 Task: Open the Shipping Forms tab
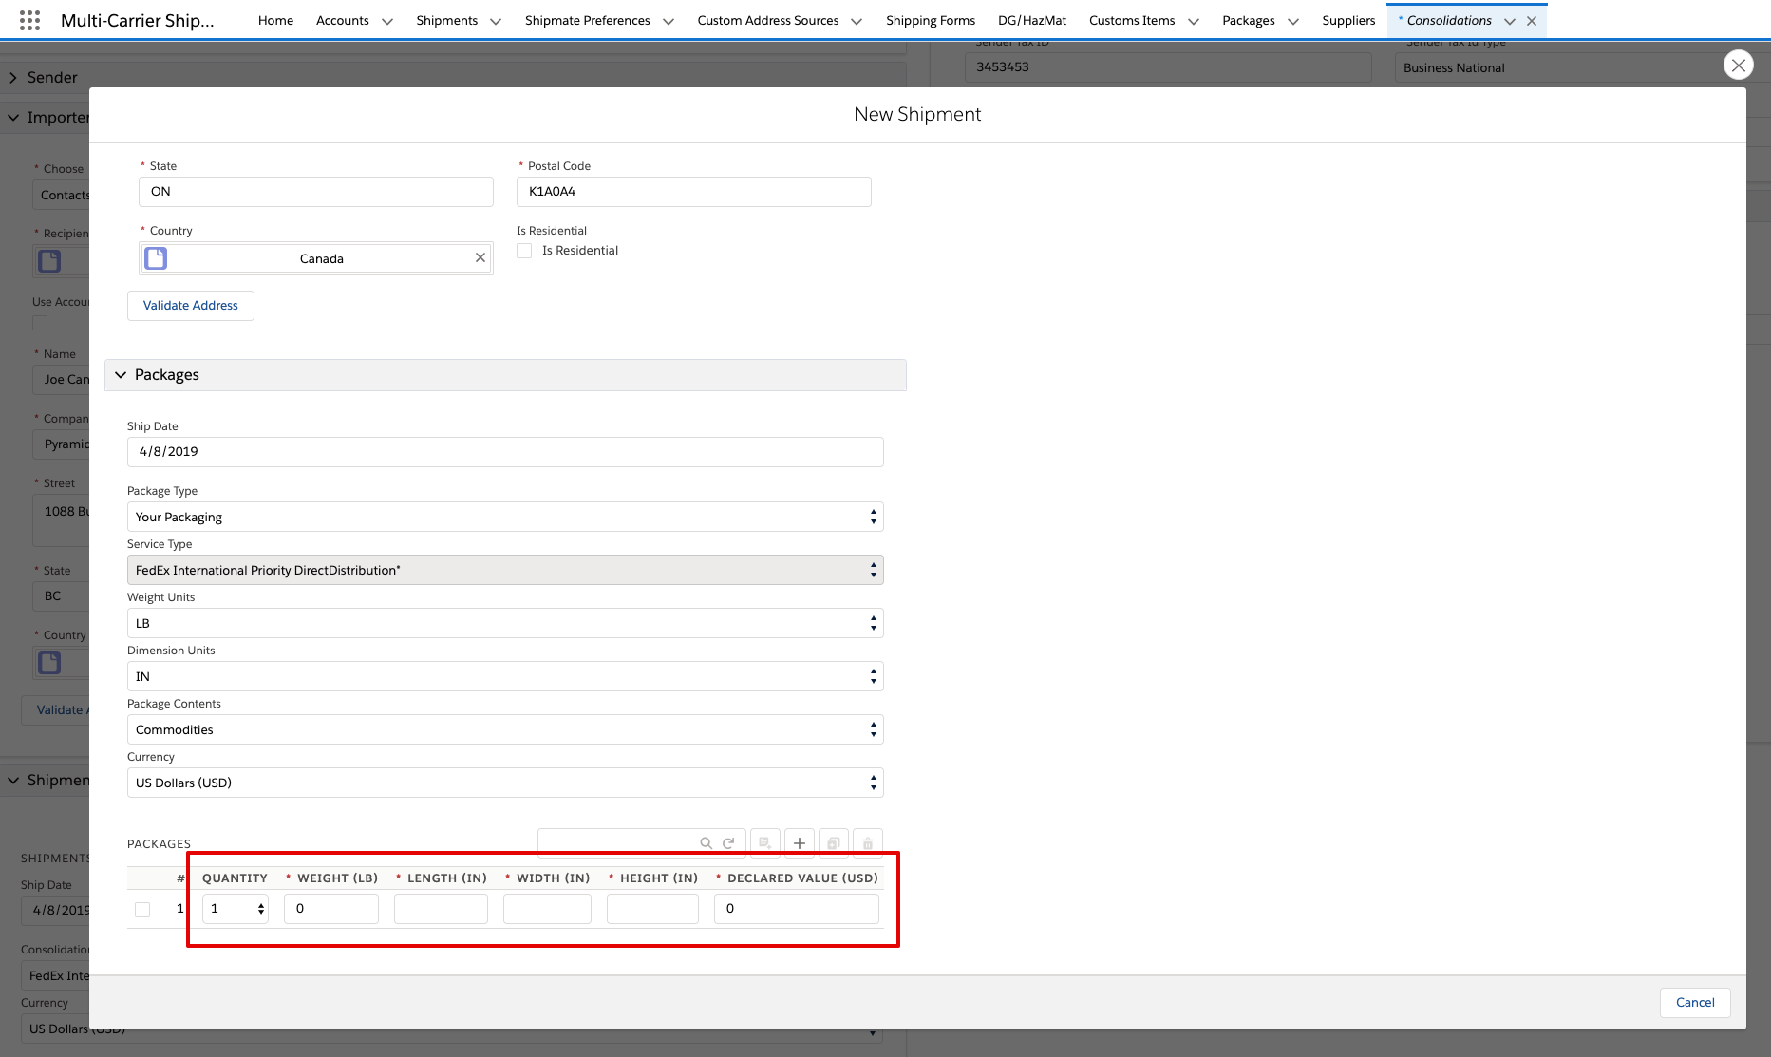931,20
